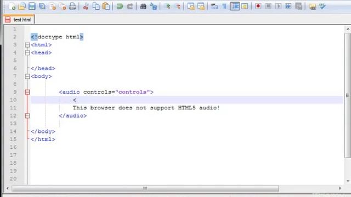Save the current file
This screenshot has height=197, width=351.
click(x=32, y=6)
